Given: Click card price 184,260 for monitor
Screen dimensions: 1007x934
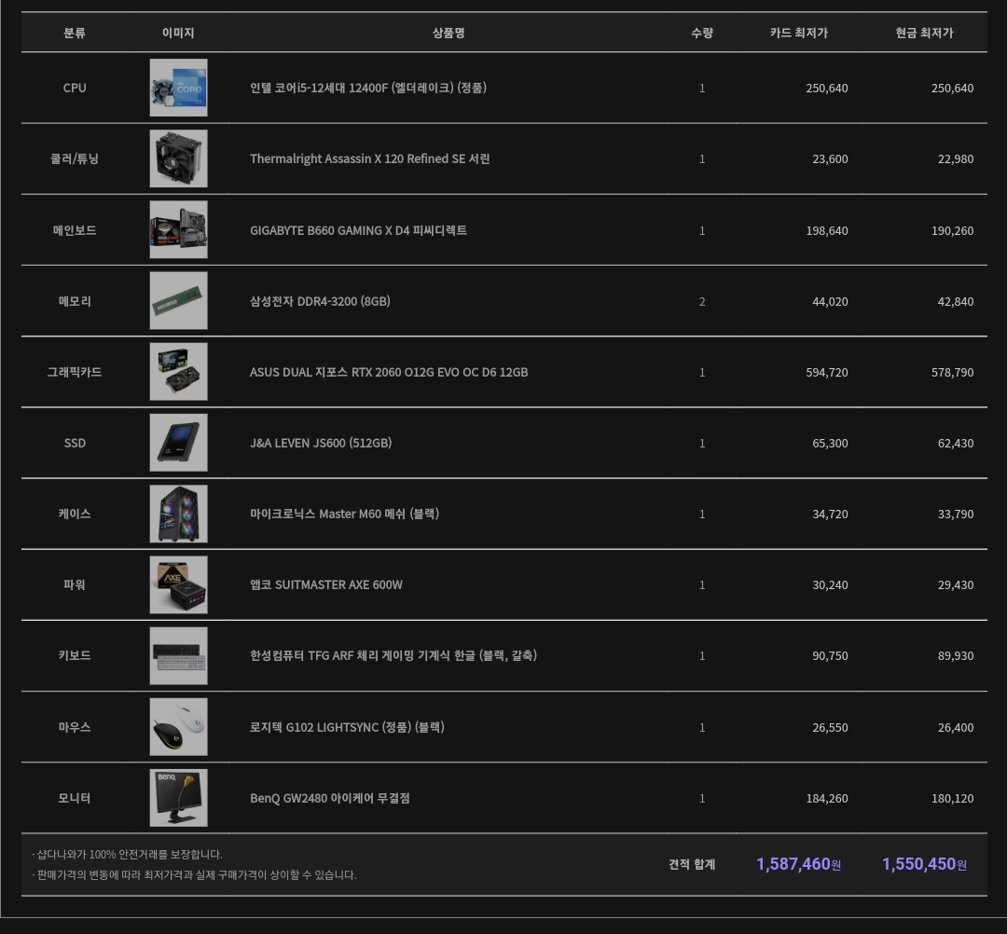Looking at the screenshot, I should click(x=826, y=799).
